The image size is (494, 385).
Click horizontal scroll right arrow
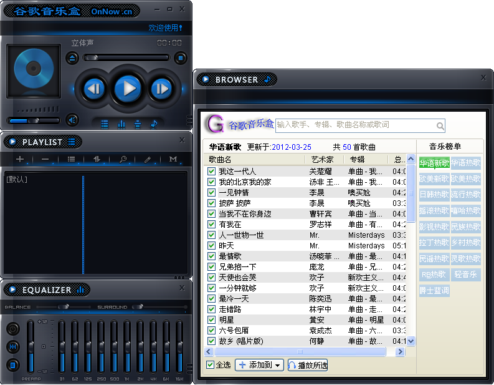[400, 351]
